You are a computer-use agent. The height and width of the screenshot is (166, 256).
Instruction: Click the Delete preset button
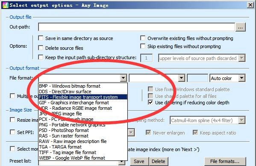click(x=159, y=161)
